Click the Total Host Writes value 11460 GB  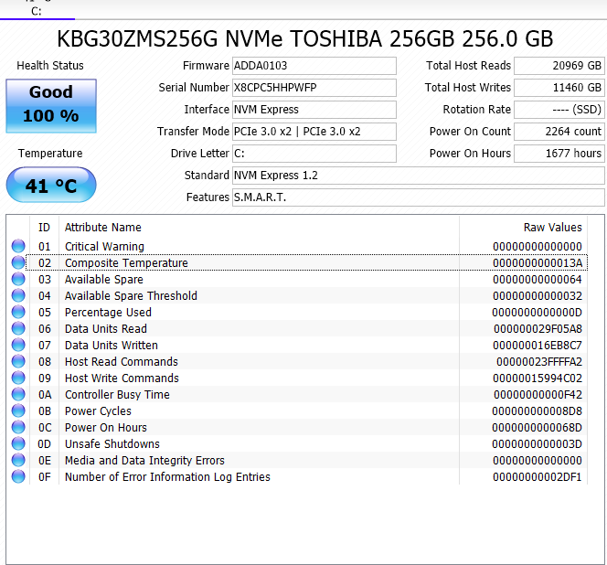[x=559, y=88]
